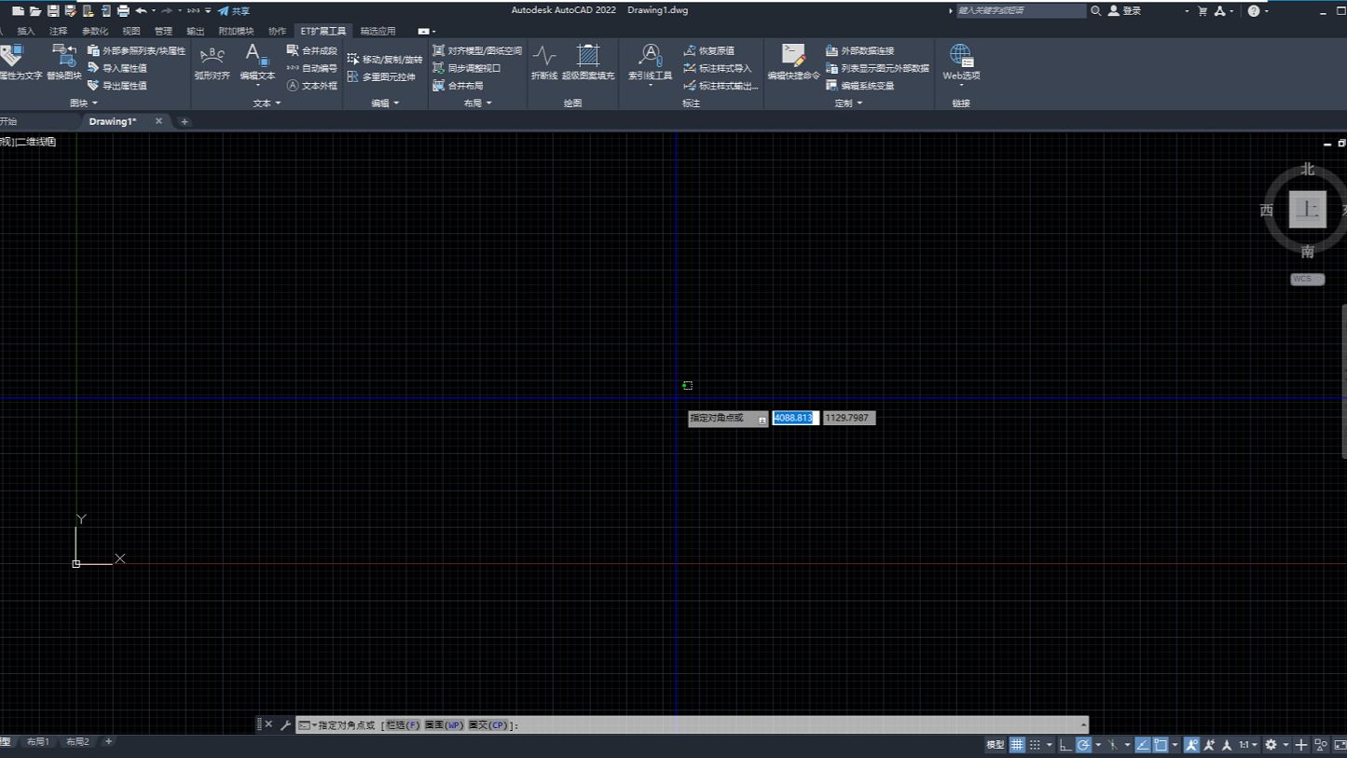Image resolution: width=1347 pixels, height=758 pixels.
Task: Toggle ortho mode in status bar
Action: (1065, 745)
